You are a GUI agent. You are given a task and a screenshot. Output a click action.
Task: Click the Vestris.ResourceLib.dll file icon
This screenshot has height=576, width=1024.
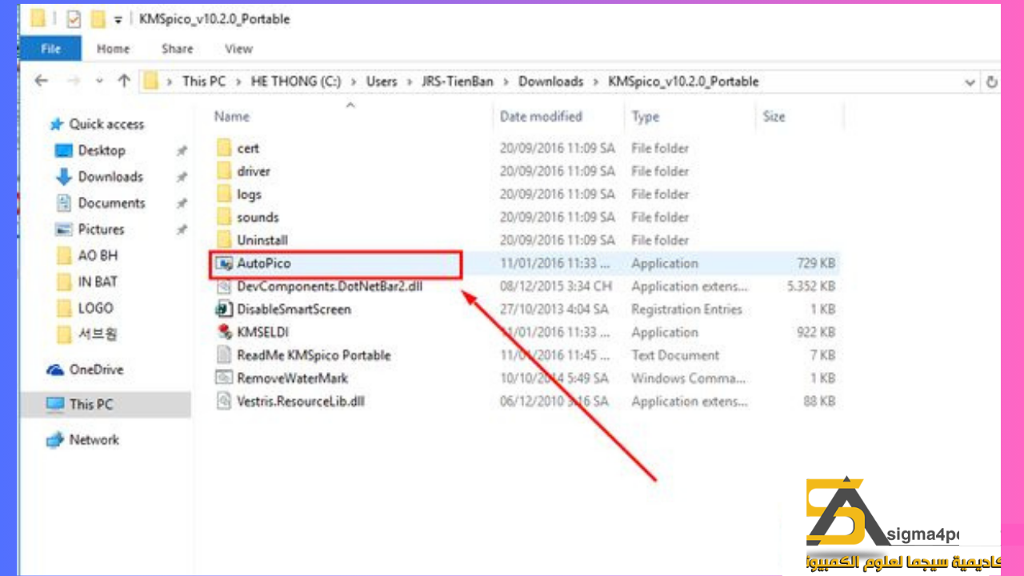pos(224,402)
